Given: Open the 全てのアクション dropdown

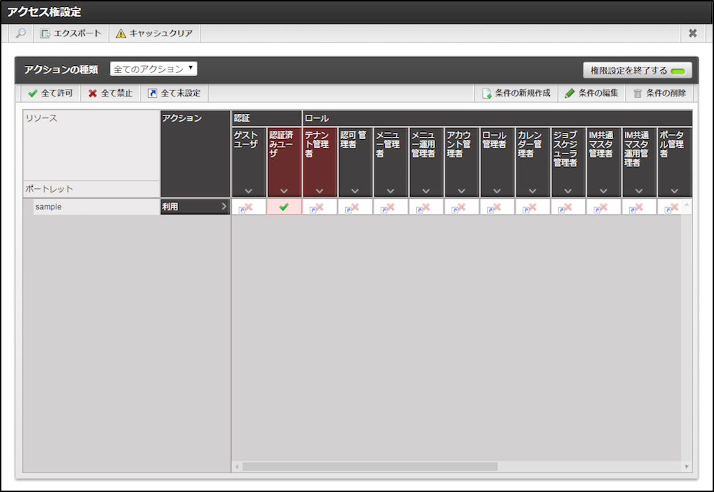Looking at the screenshot, I should coord(153,69).
